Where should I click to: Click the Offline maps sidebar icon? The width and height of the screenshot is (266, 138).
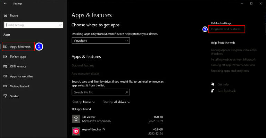pyautogui.click(x=5, y=66)
